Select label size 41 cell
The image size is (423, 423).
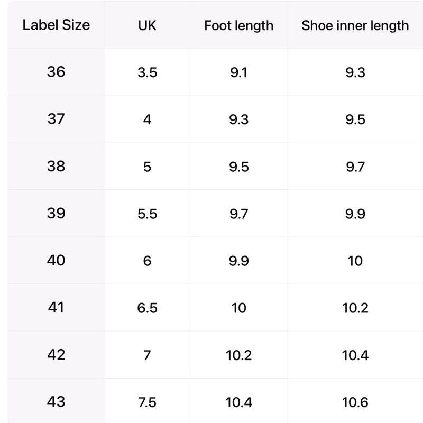56,307
